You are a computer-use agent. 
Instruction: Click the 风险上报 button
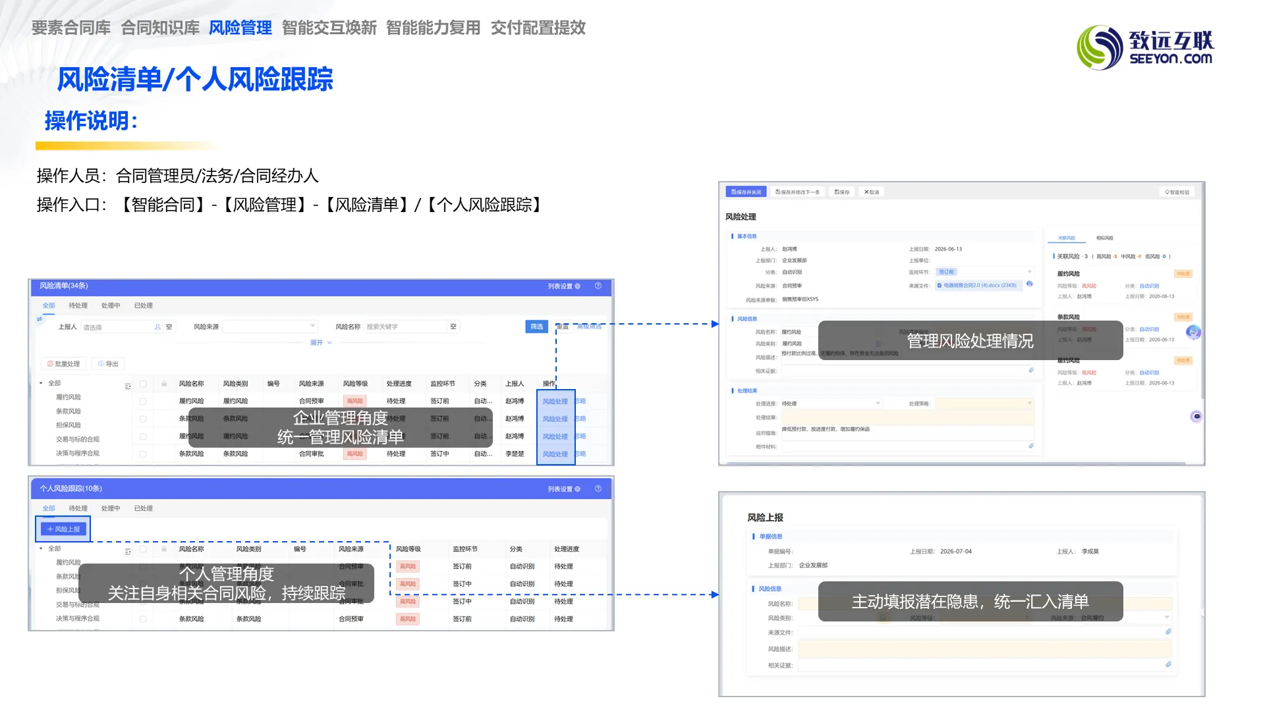(x=63, y=529)
